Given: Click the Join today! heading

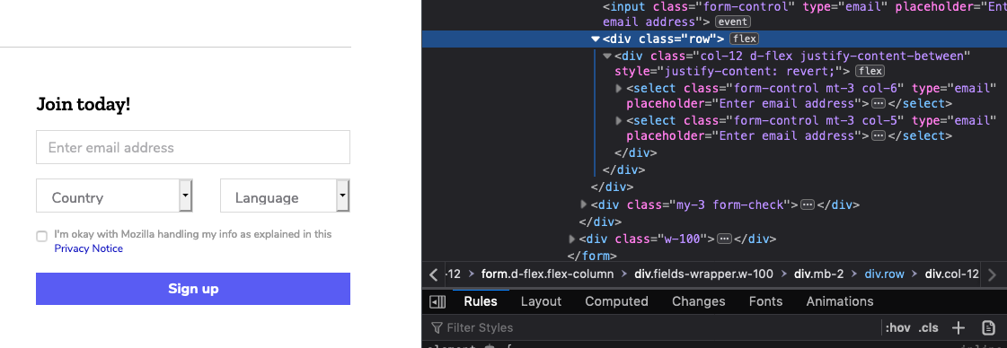Looking at the screenshot, I should pos(84,104).
